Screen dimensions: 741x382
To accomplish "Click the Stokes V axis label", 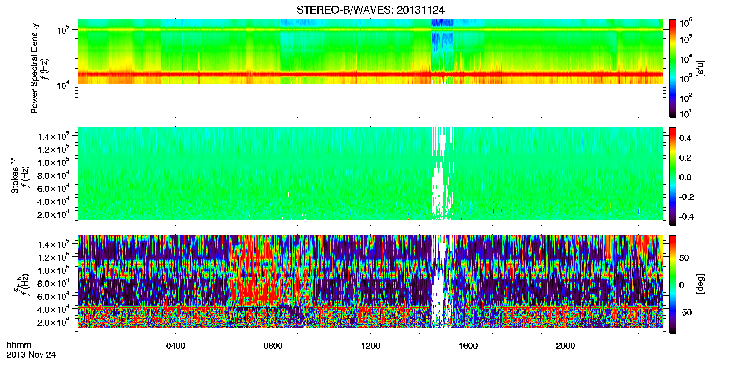I will pos(15,175).
